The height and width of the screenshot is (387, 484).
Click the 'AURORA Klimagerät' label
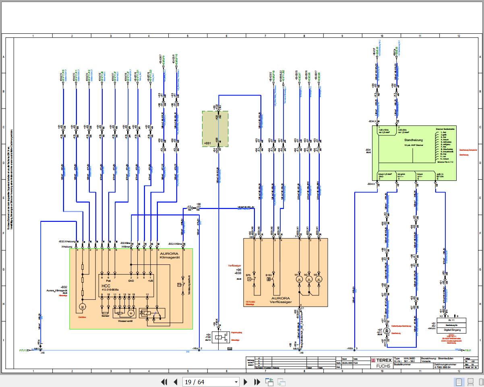point(170,256)
